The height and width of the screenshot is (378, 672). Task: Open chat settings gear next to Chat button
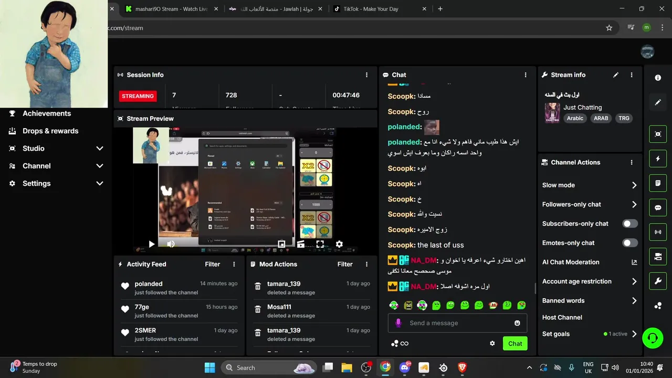492,343
